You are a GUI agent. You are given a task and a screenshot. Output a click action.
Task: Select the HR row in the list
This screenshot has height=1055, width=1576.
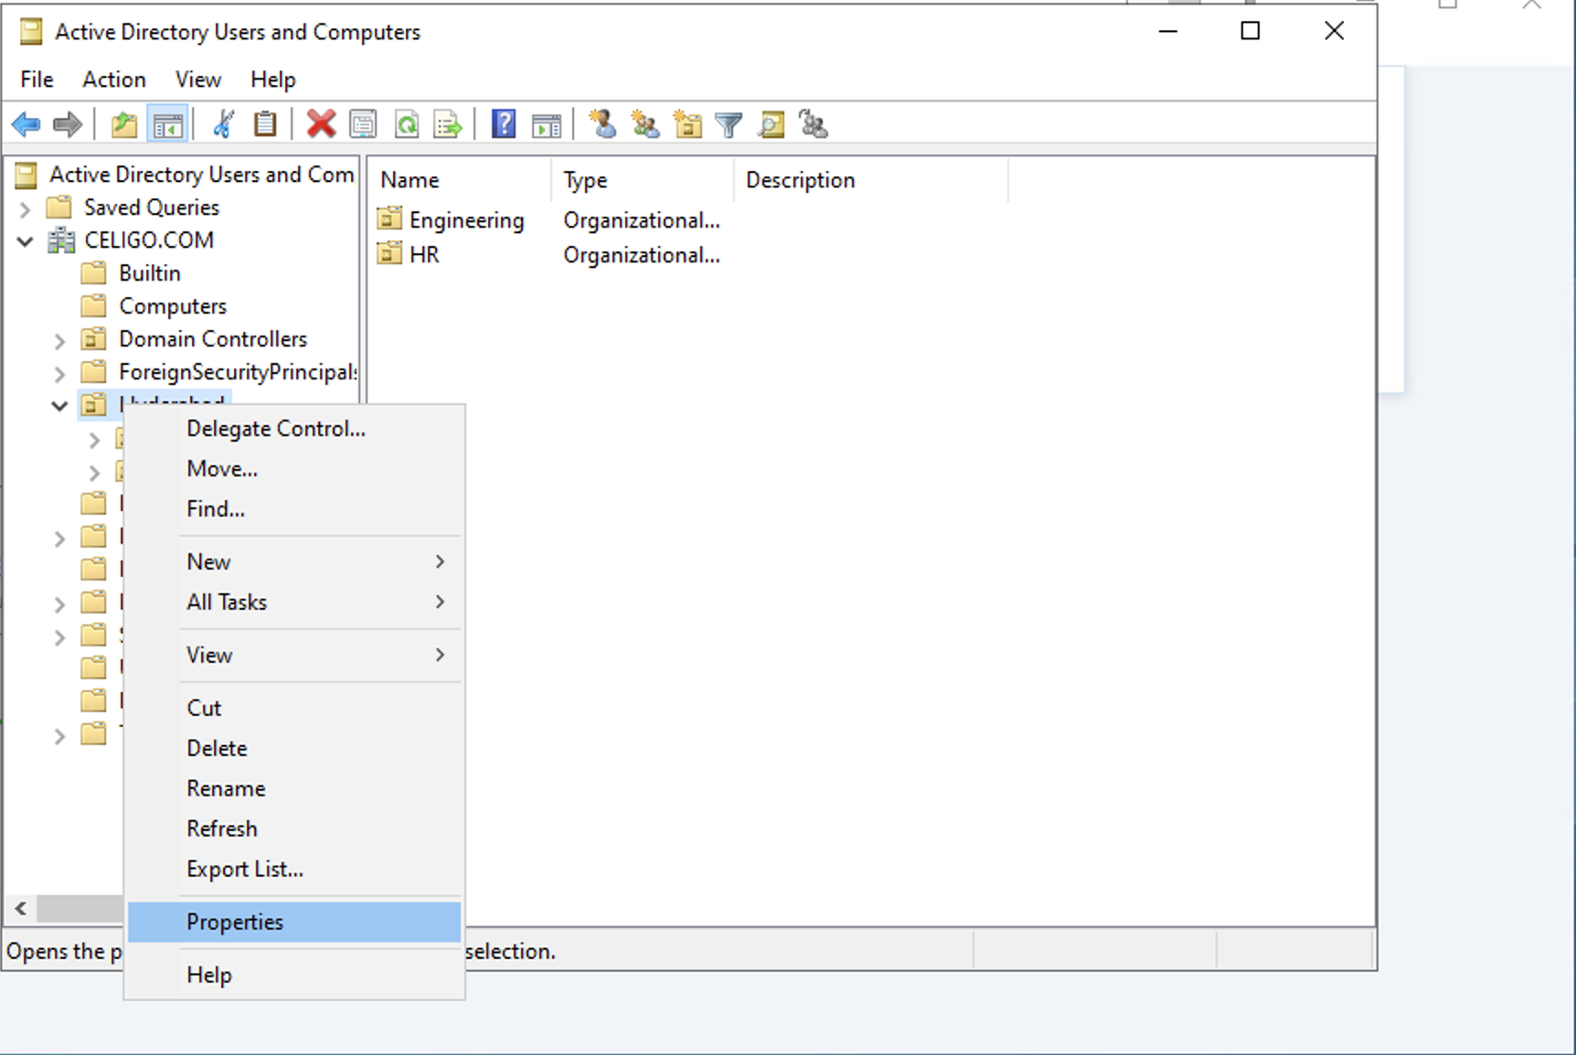point(424,255)
